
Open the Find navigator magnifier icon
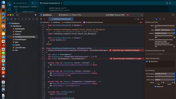[x=19, y=19]
